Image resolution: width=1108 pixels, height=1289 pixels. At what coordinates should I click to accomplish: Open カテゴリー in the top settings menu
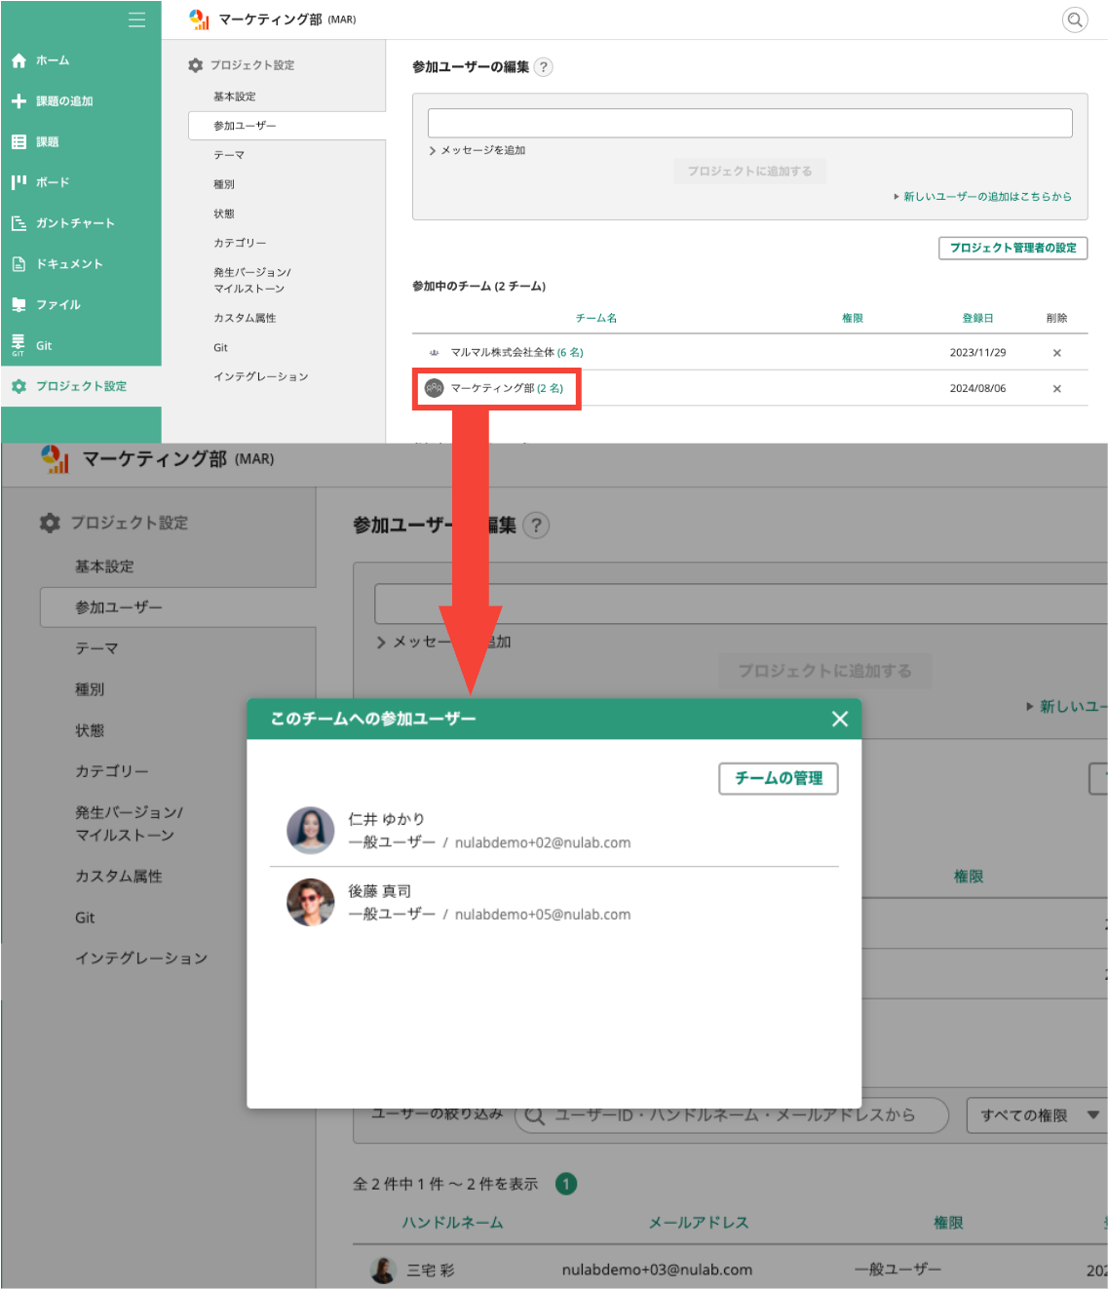[240, 243]
